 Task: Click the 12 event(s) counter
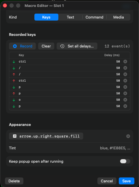pyautogui.click(x=117, y=46)
